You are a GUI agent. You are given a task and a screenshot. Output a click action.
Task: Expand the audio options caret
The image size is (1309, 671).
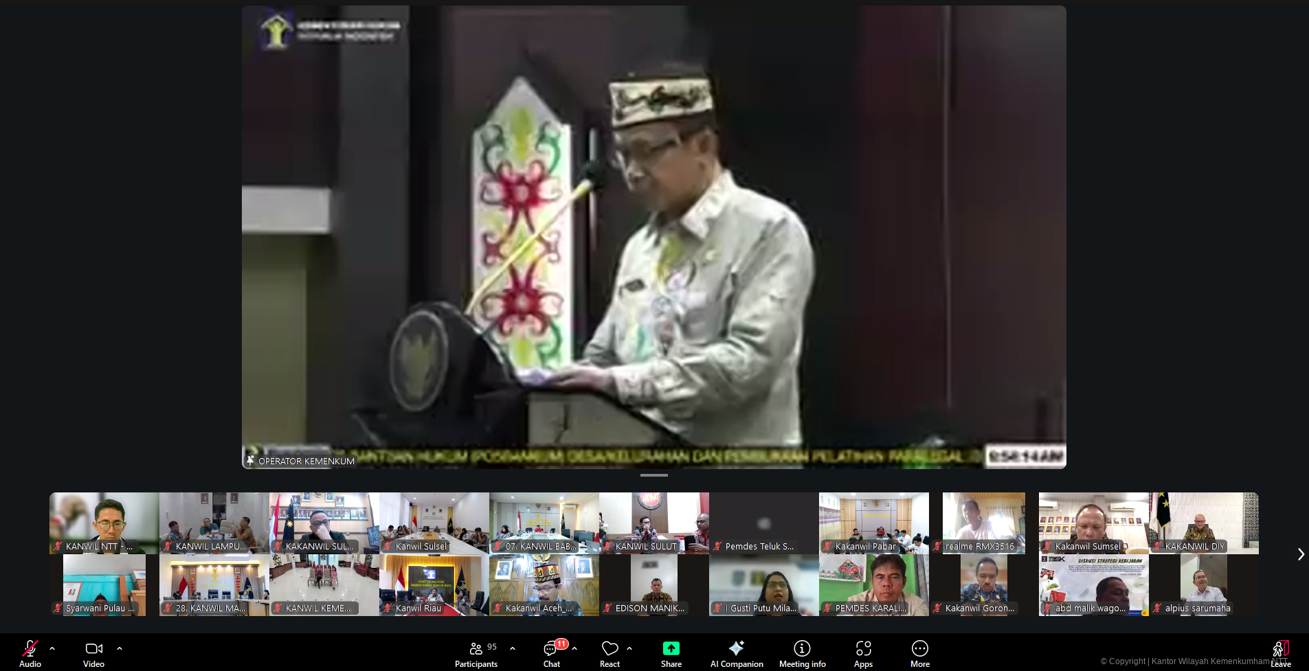52,648
